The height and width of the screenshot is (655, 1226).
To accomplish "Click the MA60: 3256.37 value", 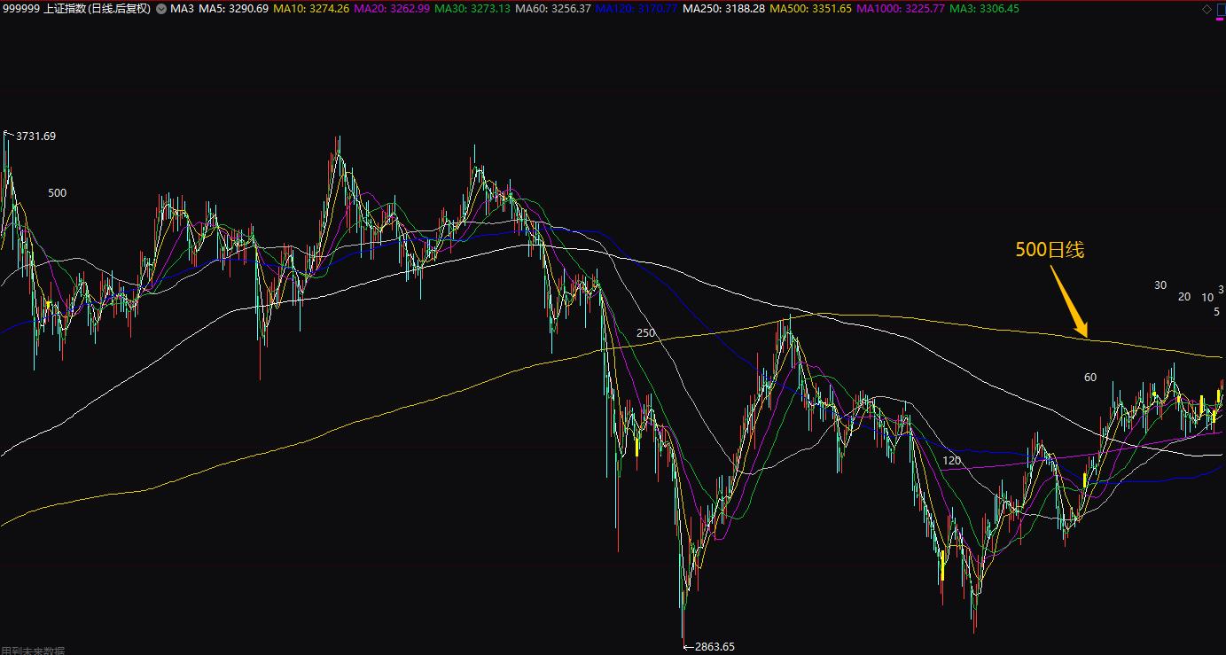I will pyautogui.click(x=553, y=9).
